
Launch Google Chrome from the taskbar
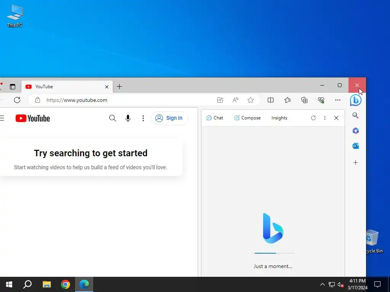(66, 284)
